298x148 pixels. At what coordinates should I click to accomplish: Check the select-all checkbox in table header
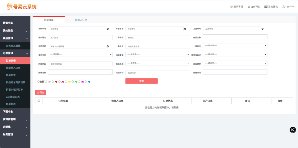(39, 101)
